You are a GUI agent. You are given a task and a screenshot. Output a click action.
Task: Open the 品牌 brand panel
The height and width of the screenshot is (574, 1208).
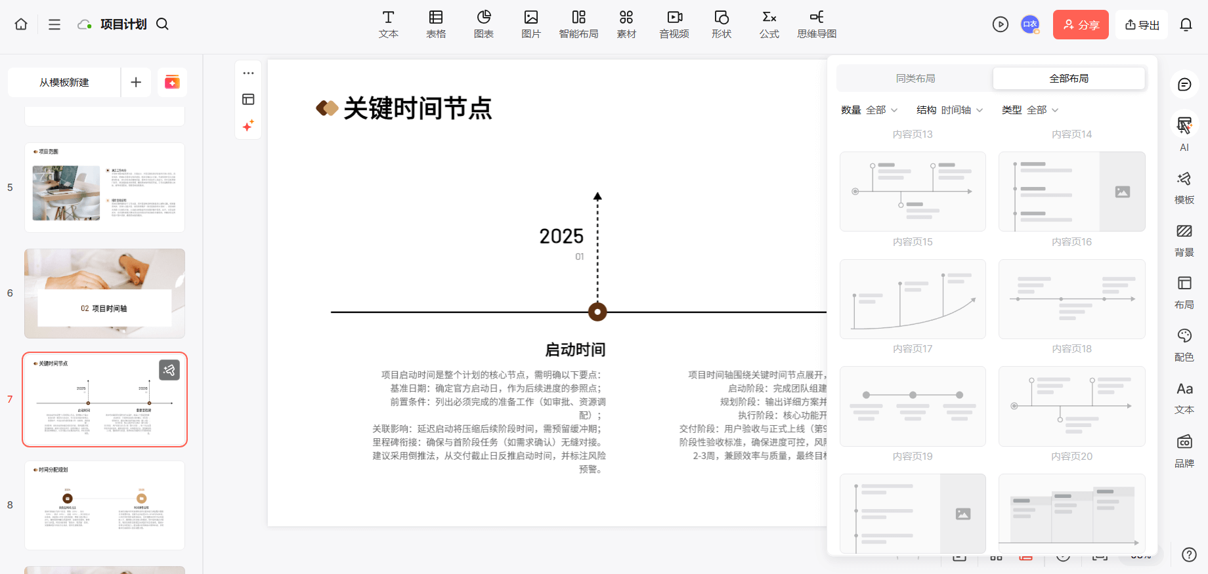1184,450
